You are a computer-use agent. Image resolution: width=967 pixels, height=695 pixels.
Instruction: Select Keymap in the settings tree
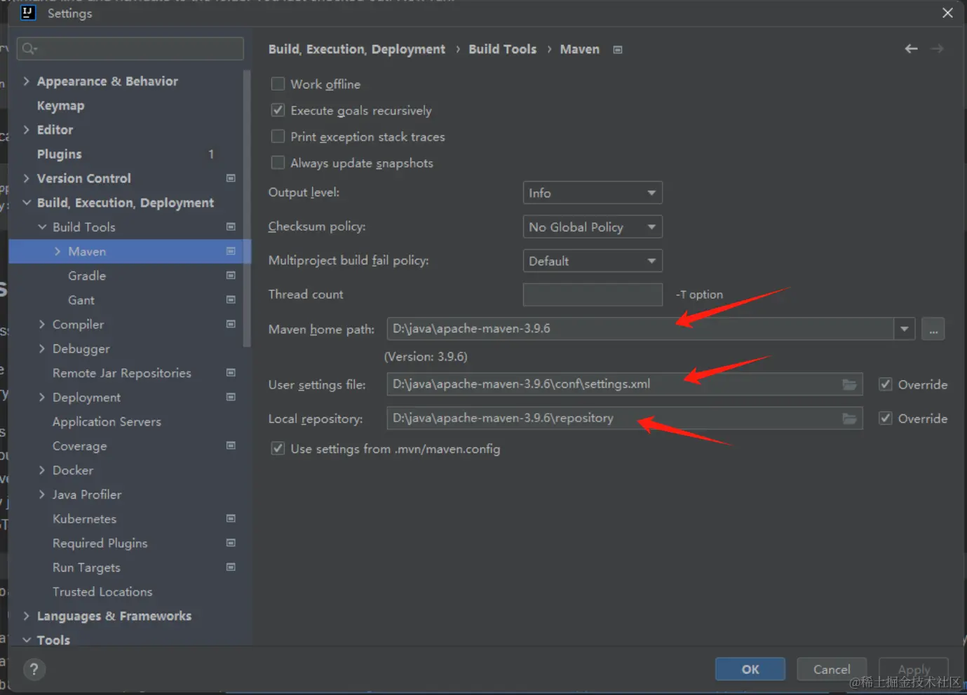[x=60, y=106]
